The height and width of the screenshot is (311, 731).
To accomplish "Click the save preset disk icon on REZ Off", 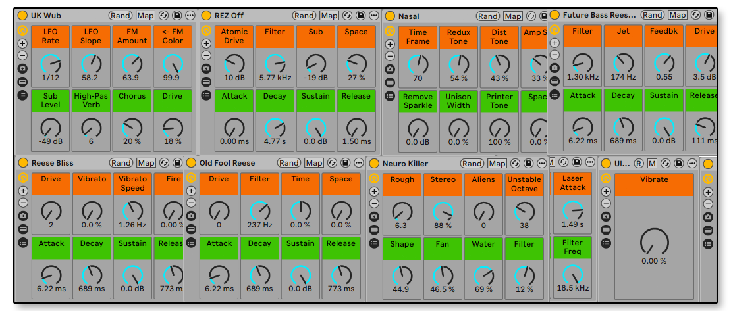I will click(x=360, y=15).
